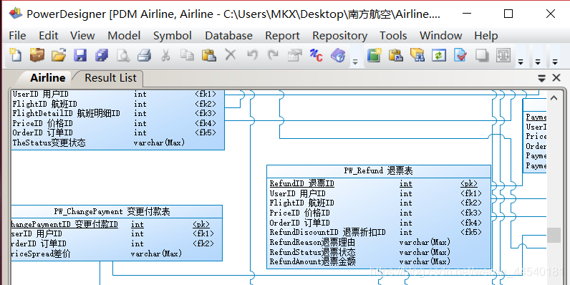
Task: Open the Model menu
Action: pos(124,36)
